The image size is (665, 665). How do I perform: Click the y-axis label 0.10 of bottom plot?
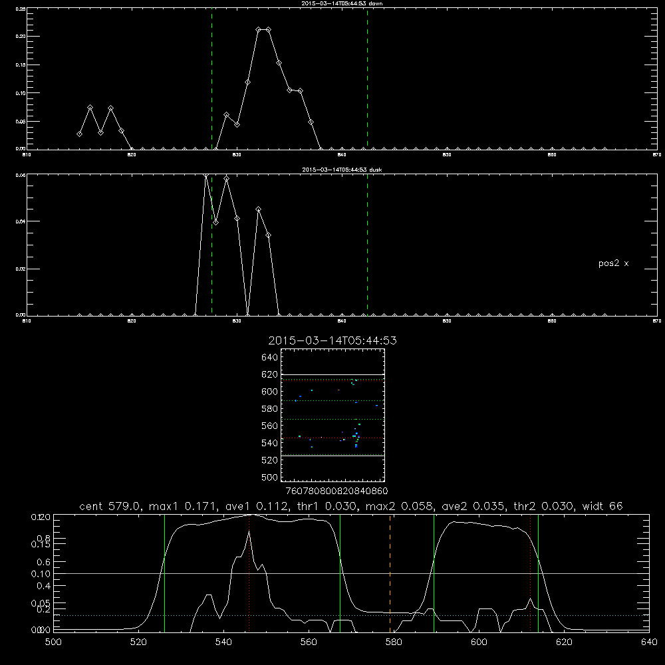point(41,574)
